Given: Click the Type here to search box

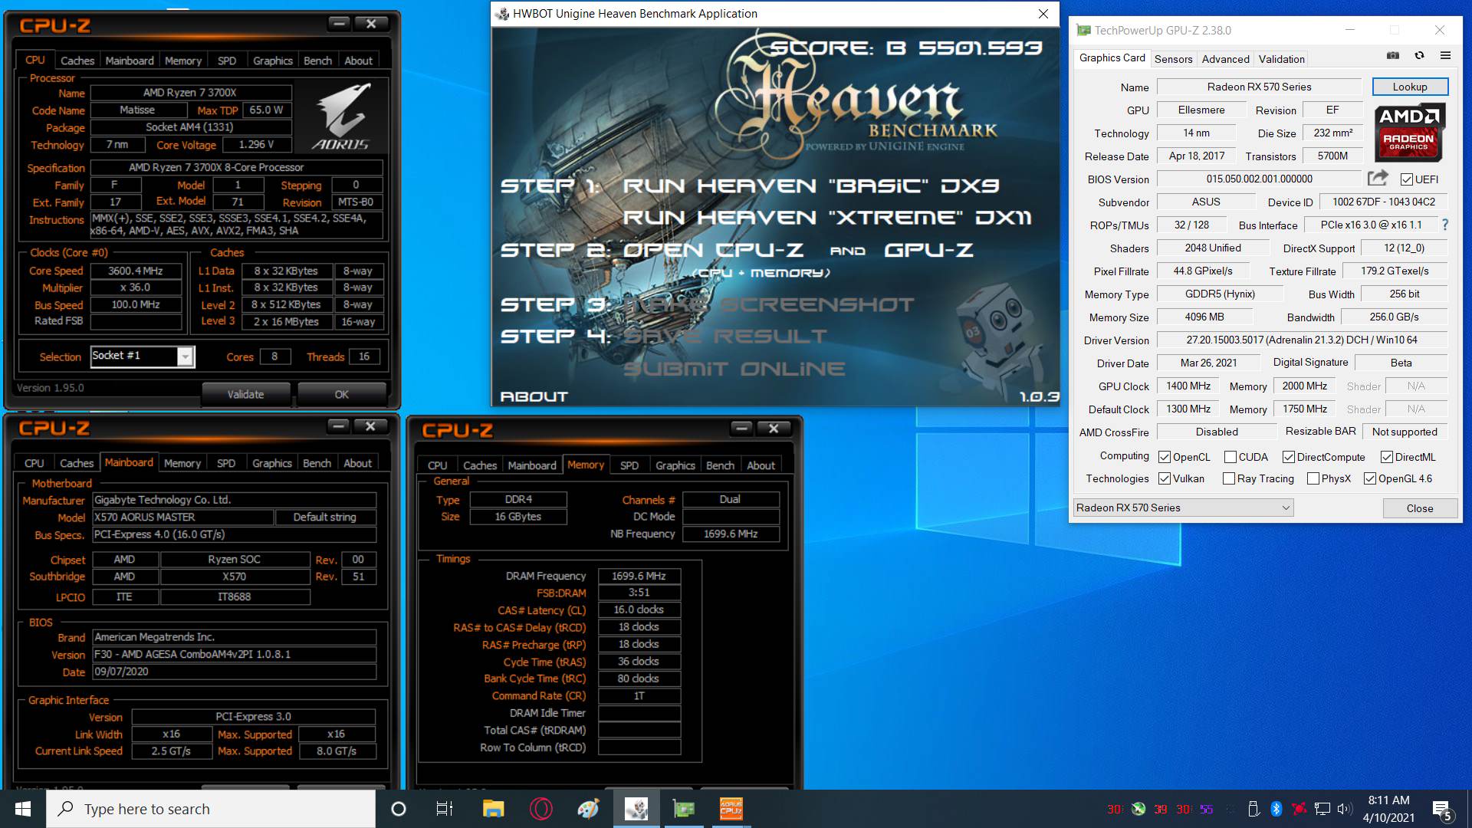Looking at the screenshot, I should (211, 809).
